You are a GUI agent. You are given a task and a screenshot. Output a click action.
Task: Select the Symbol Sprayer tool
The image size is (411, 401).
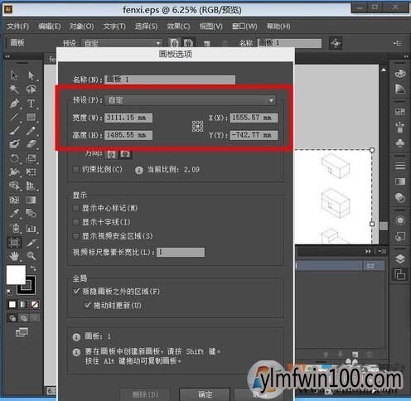tap(15, 228)
